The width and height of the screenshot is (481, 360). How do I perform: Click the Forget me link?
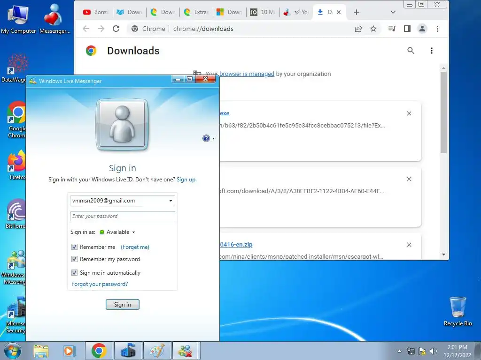tap(135, 247)
